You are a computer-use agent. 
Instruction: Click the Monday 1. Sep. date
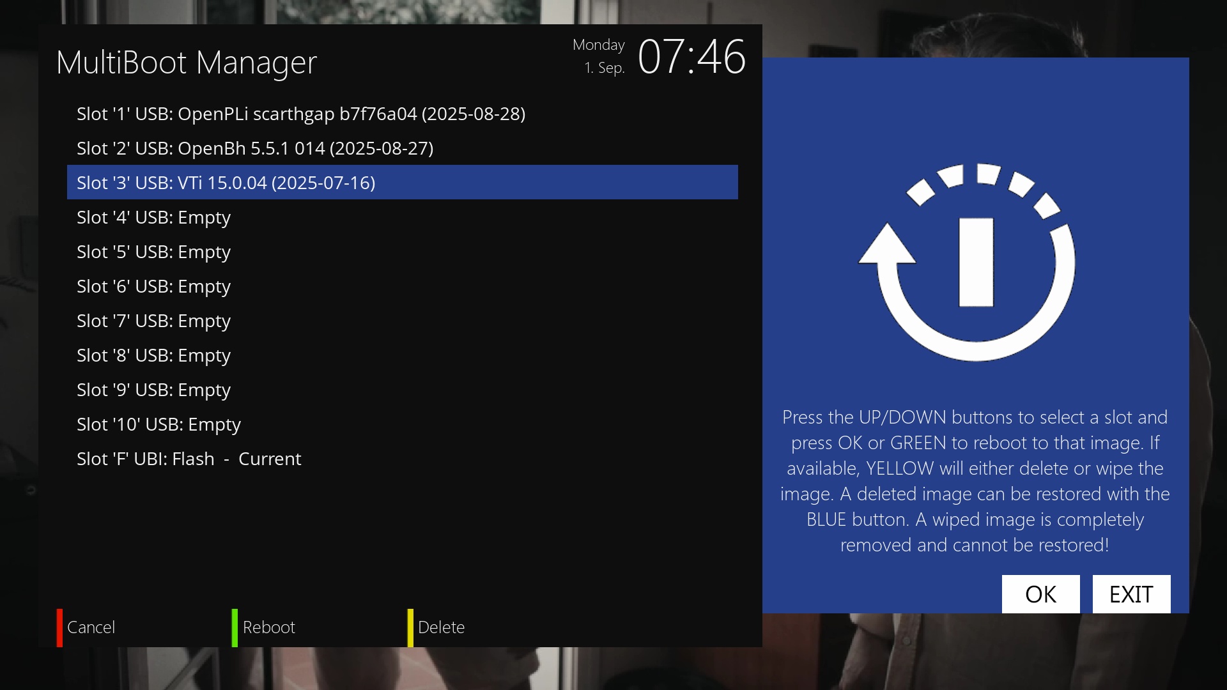coord(599,56)
